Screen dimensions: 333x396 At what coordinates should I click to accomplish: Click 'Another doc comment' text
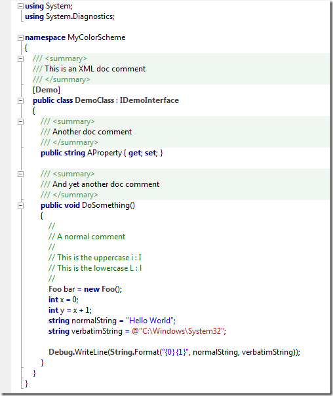[92, 132]
